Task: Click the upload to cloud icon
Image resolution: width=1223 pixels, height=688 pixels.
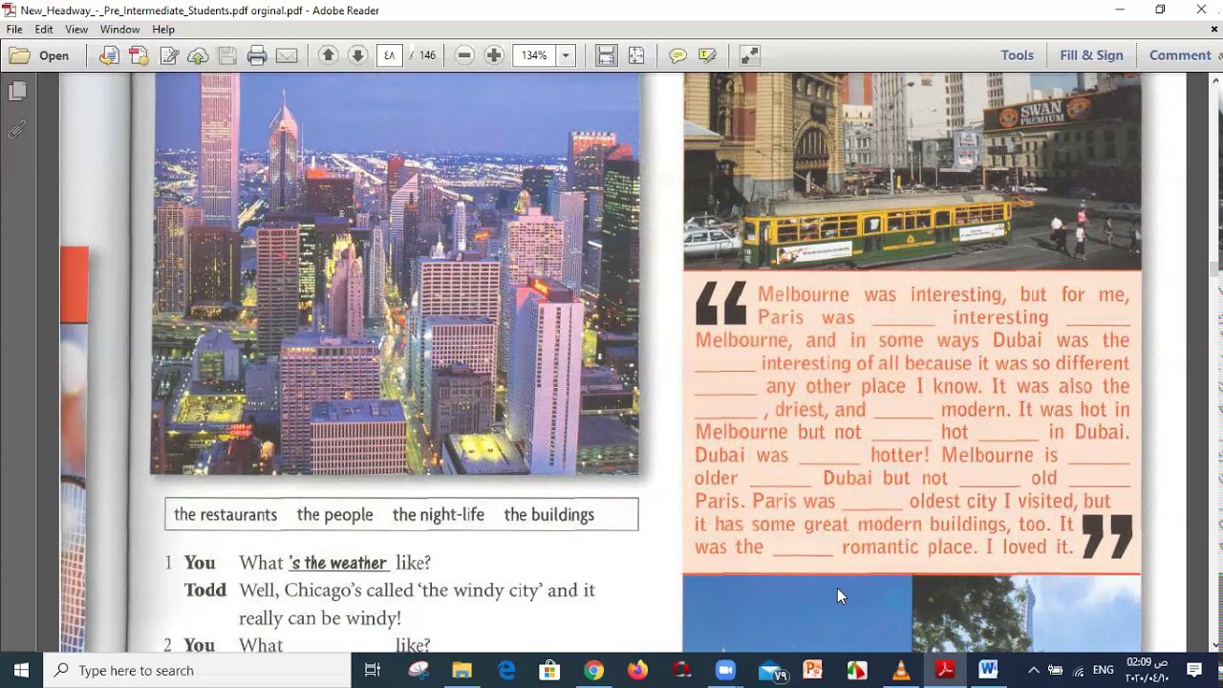Action: coord(198,55)
